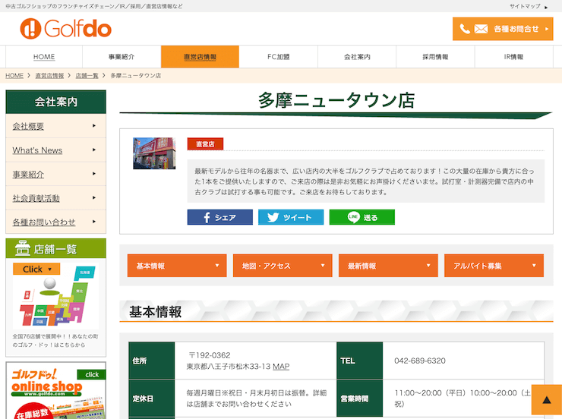Send the page via the LINE 送る button
Image resolution: width=562 pixels, height=419 pixels.
coord(362,217)
